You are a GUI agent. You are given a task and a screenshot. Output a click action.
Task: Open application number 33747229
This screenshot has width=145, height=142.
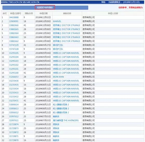pyautogui.click(x=14, y=45)
